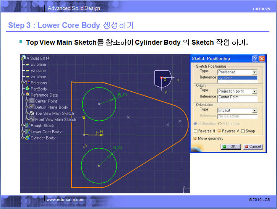Click the help question mark in Sketch Positioning
Image resolution: width=277 pixels, height=209 pixels.
[x=255, y=58]
